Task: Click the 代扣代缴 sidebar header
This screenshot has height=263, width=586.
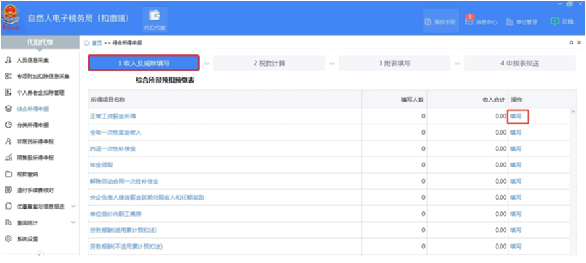Action: coord(40,43)
